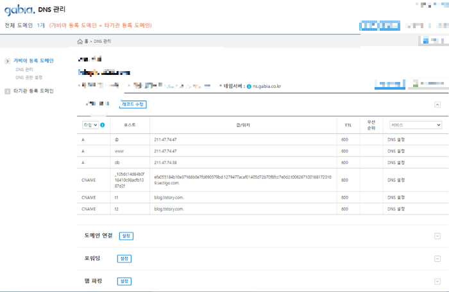The image size is (449, 292).
Task: Click 전체 도메인 1개 count text
Action: click(25, 25)
